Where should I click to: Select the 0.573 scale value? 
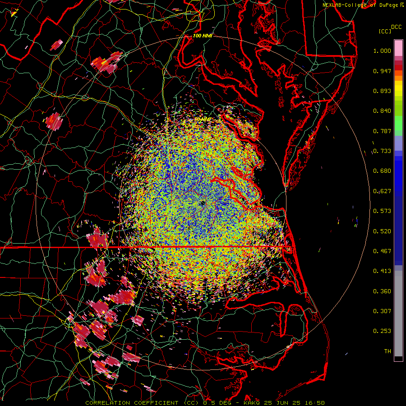(382, 211)
